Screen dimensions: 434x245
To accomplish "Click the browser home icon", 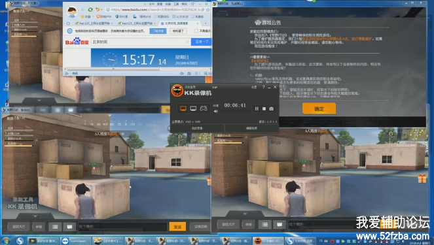I will click(68, 24).
